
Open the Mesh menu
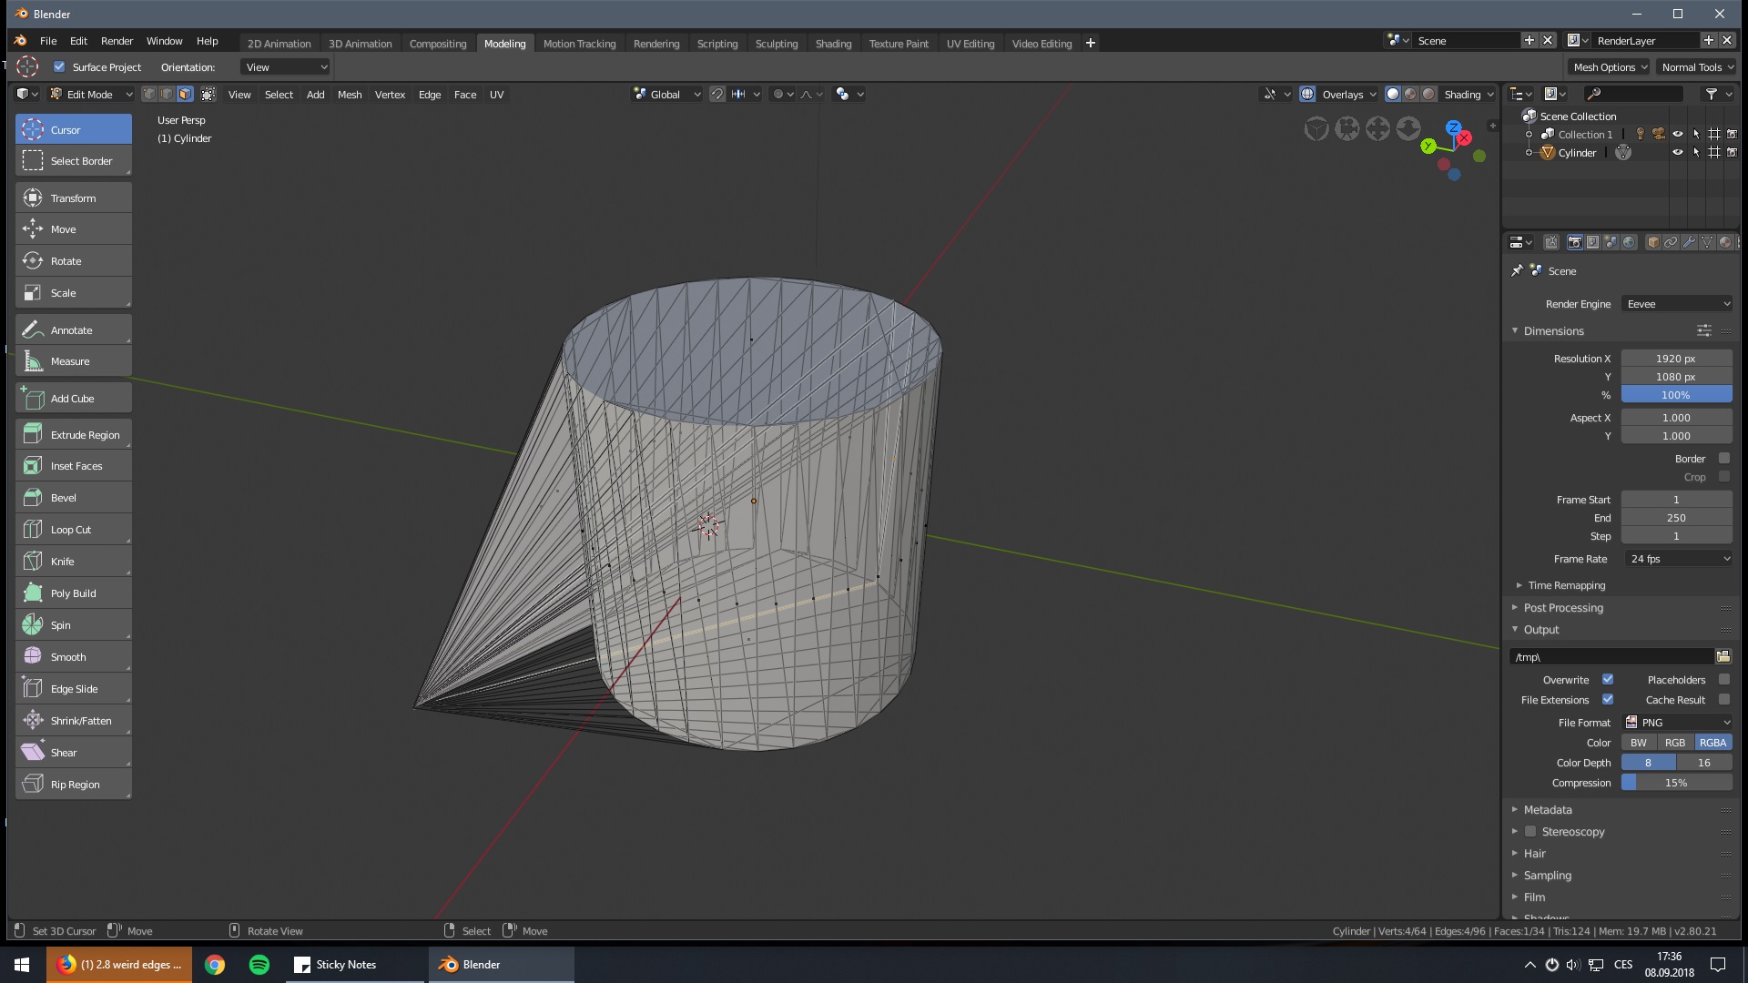tap(350, 94)
